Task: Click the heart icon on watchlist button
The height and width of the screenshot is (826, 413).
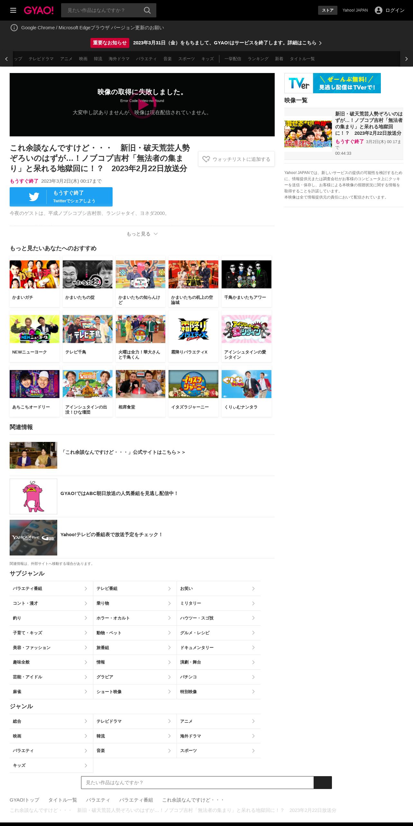Action: pyautogui.click(x=206, y=159)
